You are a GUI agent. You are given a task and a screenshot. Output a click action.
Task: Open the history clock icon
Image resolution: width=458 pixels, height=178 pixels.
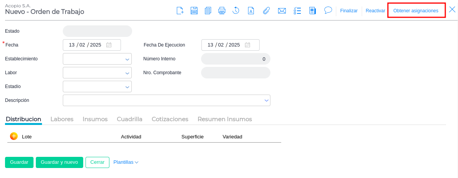pyautogui.click(x=236, y=11)
